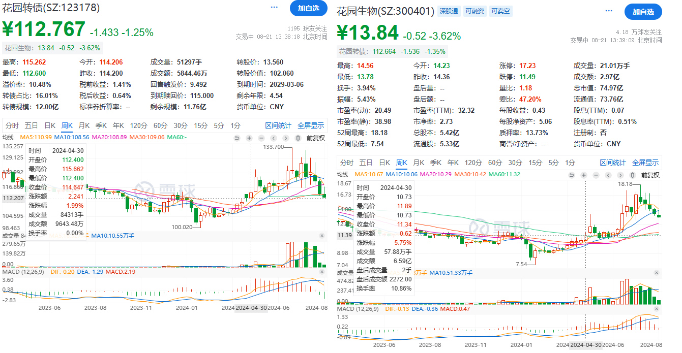Switch 花园生物 chart to 五日 tab

pos(366,163)
